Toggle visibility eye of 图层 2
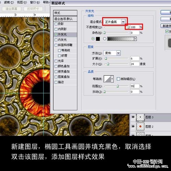Screen dimensions: 171x171 133,126
